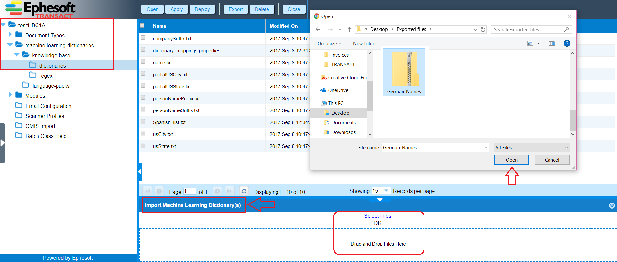
Task: Check the partialUSCity.txt row checkbox
Action: point(143,73)
